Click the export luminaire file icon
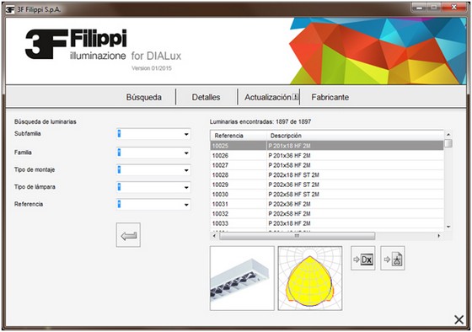The image size is (472, 332). 393,259
